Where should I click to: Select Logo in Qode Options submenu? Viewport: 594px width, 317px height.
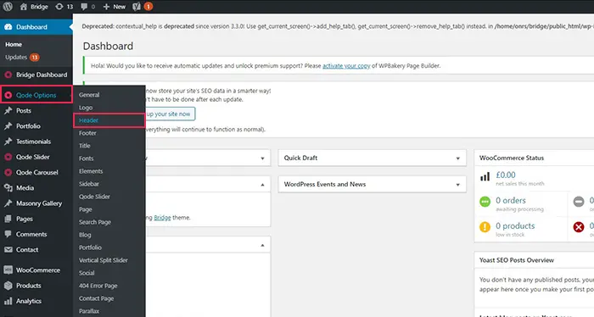pyautogui.click(x=86, y=108)
